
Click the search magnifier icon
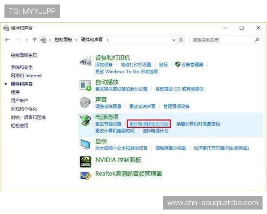257,40
